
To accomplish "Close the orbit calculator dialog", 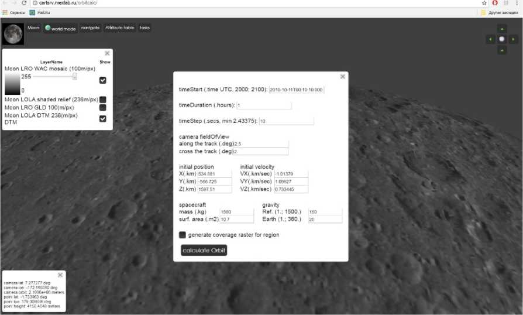I will click(x=343, y=77).
